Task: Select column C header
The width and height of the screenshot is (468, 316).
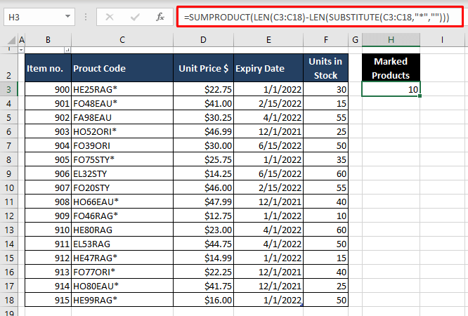Action: 122,40
